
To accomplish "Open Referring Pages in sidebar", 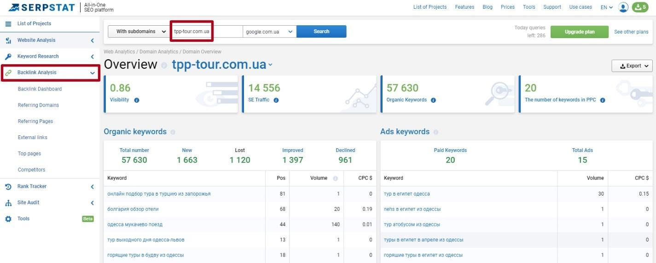I will click(35, 121).
